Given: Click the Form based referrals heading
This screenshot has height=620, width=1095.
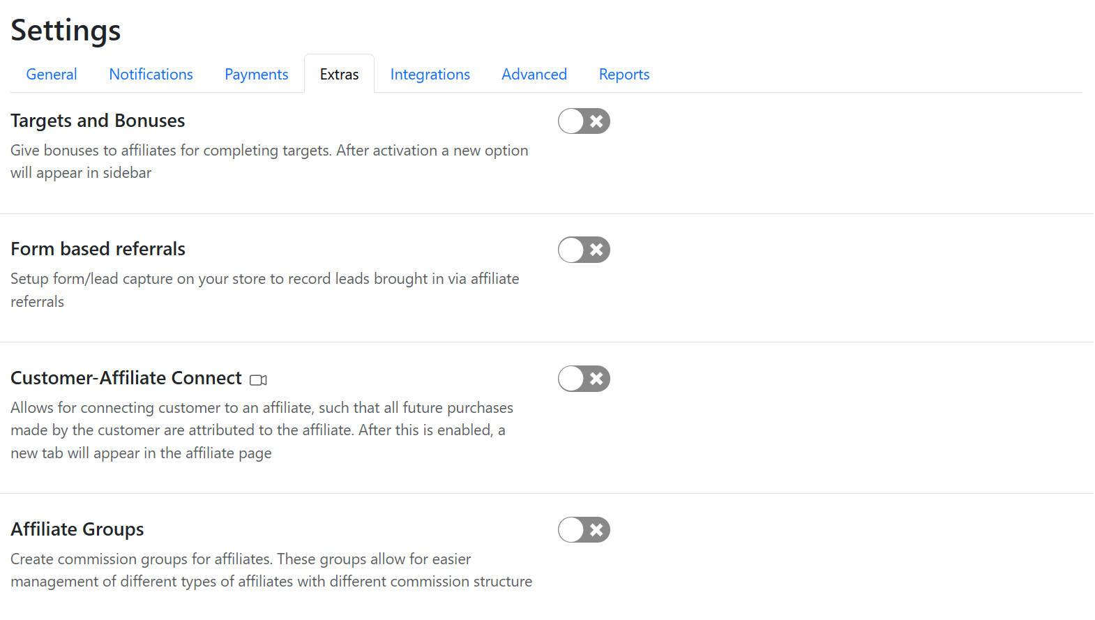Looking at the screenshot, I should 98,249.
